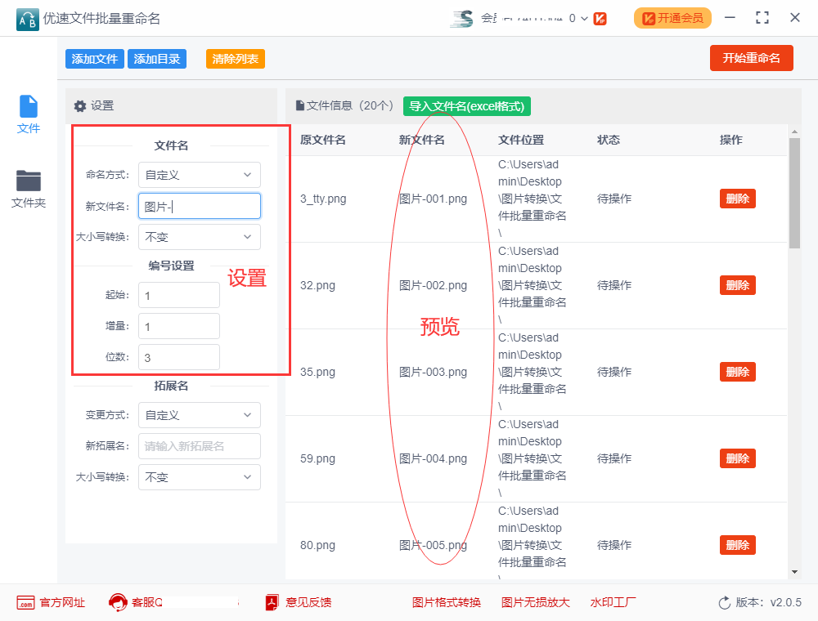The image size is (818, 621).
Task: Click the 文件信息 document icon
Action: point(297,106)
